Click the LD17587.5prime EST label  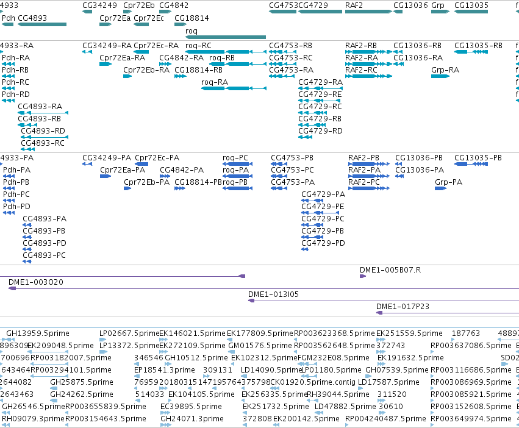point(388,382)
